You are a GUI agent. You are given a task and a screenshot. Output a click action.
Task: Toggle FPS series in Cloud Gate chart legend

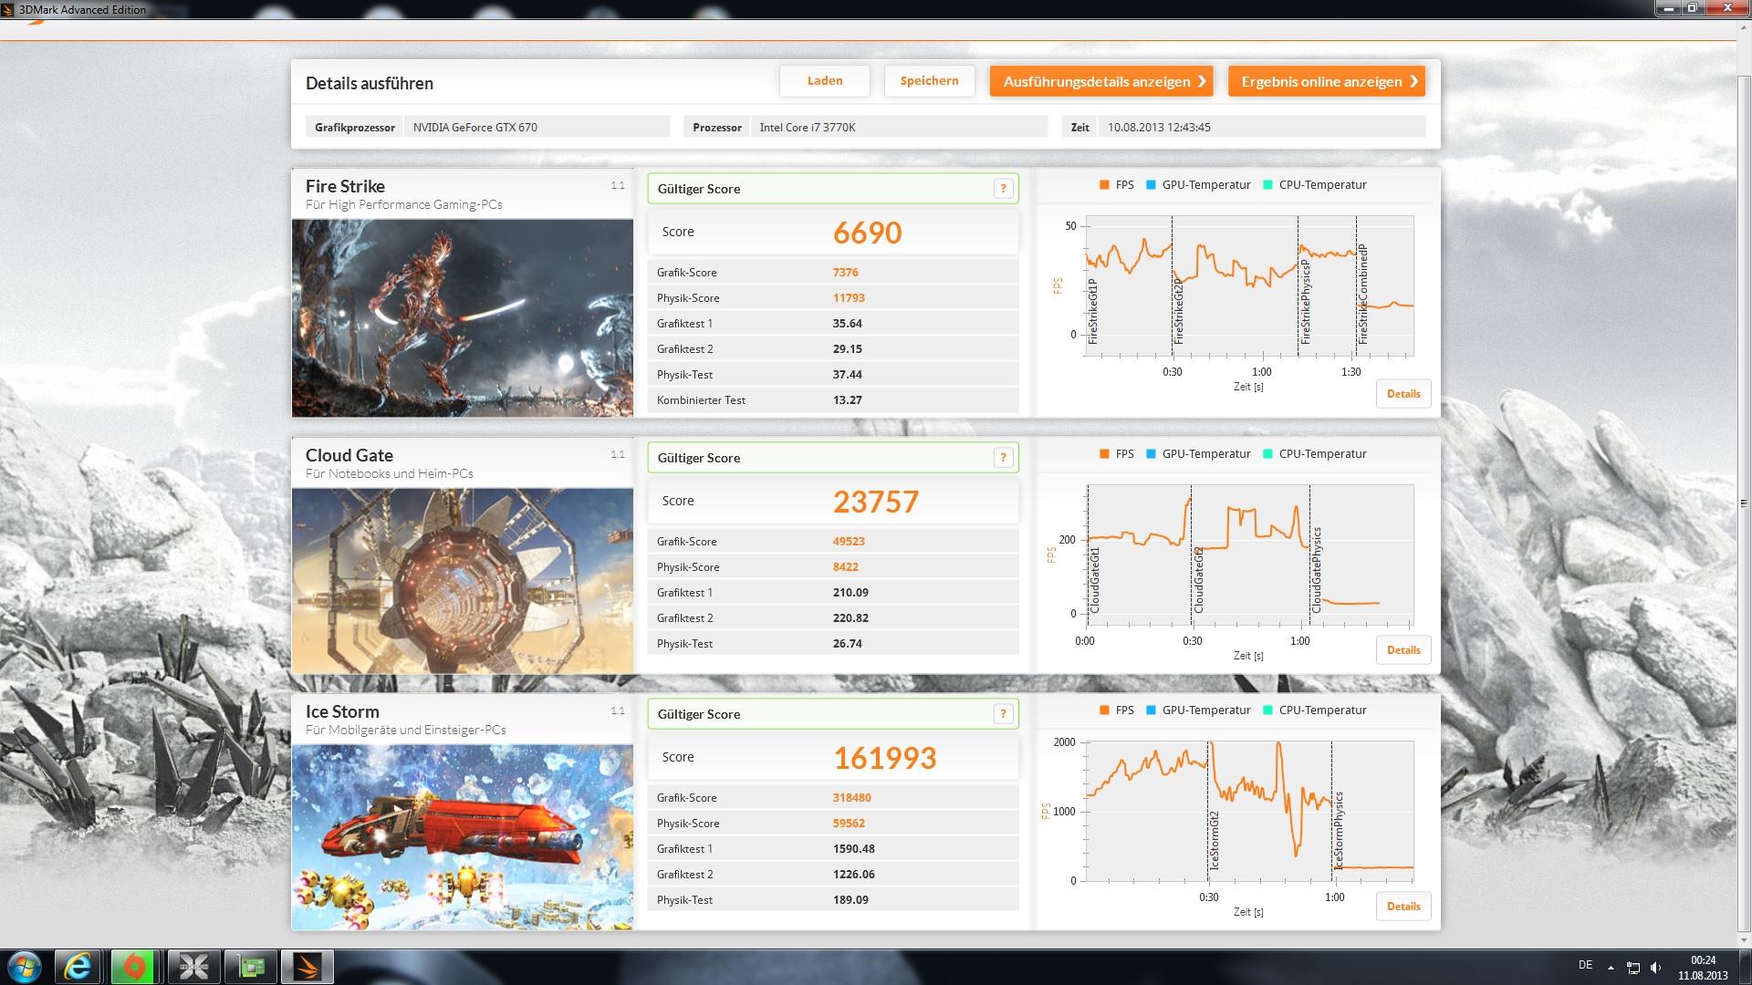click(x=1116, y=453)
